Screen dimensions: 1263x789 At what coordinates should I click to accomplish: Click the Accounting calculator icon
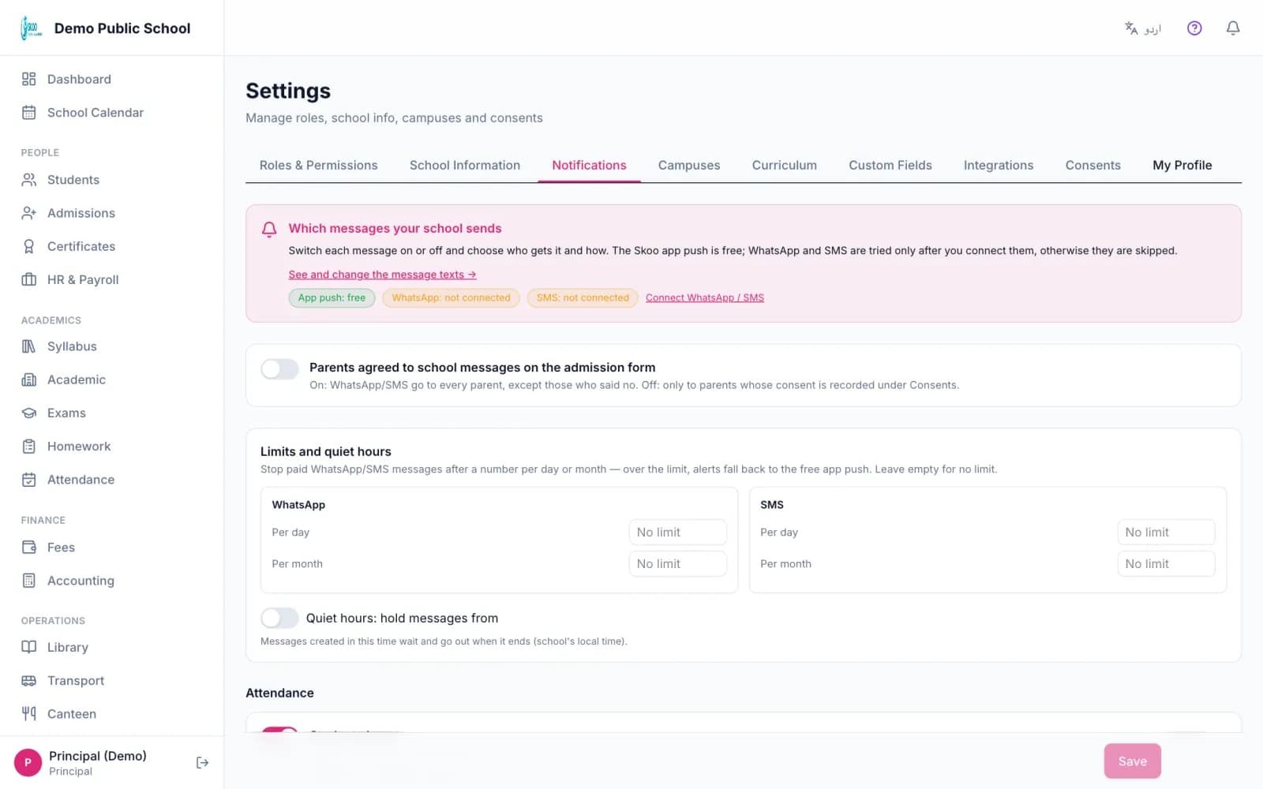(x=29, y=581)
